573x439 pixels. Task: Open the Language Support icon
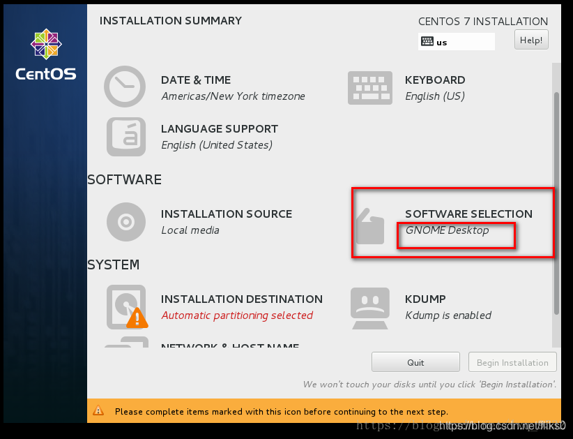[x=126, y=137]
